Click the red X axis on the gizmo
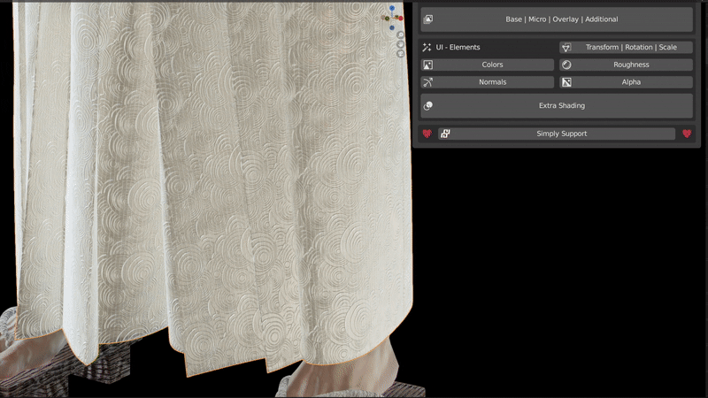This screenshot has height=398, width=708. pos(400,18)
